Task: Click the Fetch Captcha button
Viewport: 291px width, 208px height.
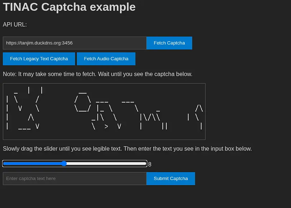Action: [x=169, y=43]
